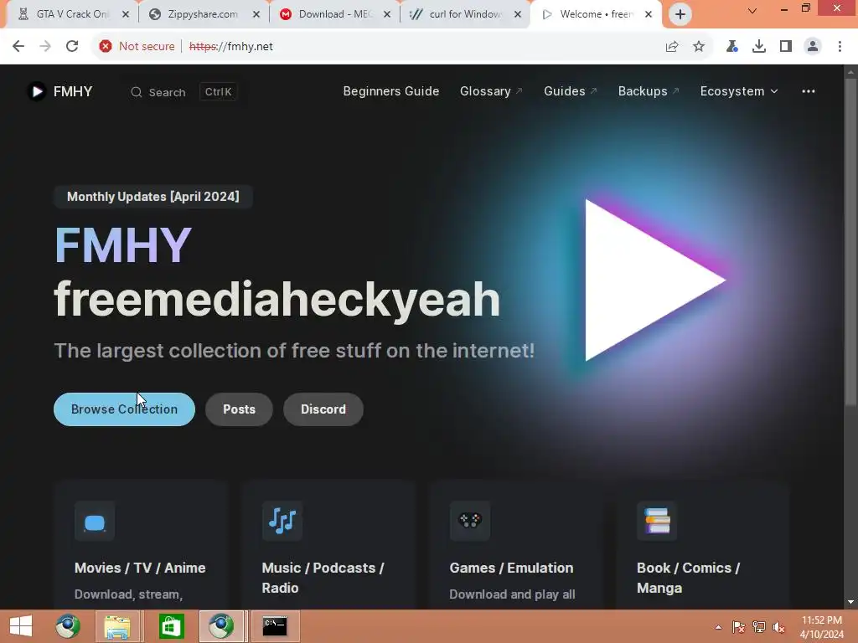
Task: Click the Books stack card icon
Action: [x=657, y=521]
